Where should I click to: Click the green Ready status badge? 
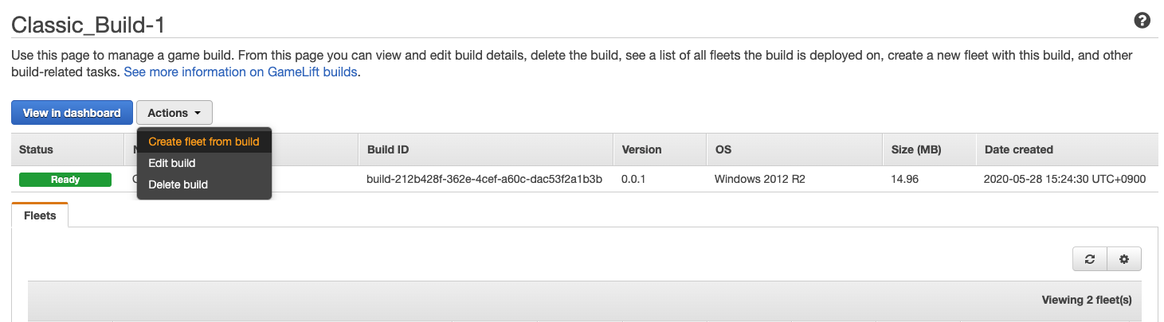click(x=65, y=180)
